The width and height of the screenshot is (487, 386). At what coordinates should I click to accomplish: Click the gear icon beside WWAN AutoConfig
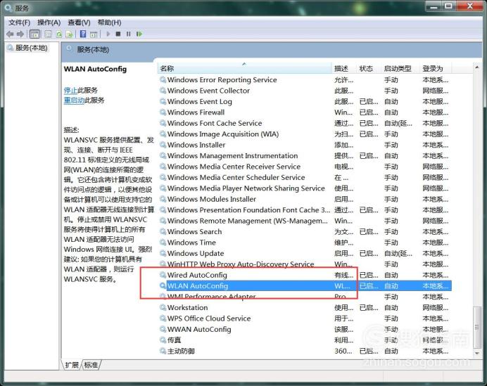[x=163, y=329]
